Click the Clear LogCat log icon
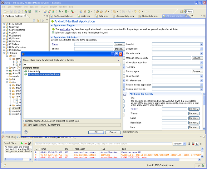This screenshot has width=207, height=169. point(193,144)
